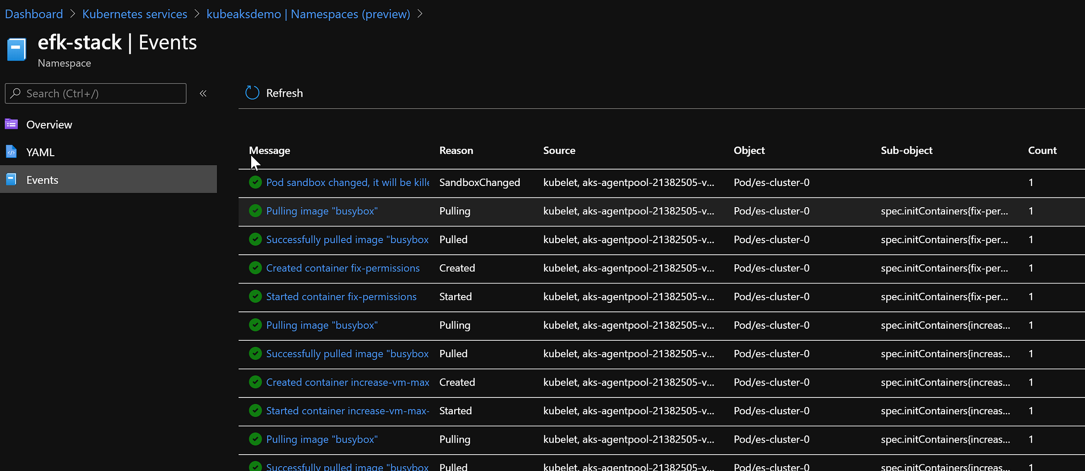
Task: Sort by the Object column header
Action: coord(749,150)
